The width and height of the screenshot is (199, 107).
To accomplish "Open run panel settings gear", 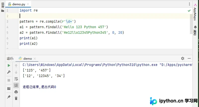I will click(183, 58).
